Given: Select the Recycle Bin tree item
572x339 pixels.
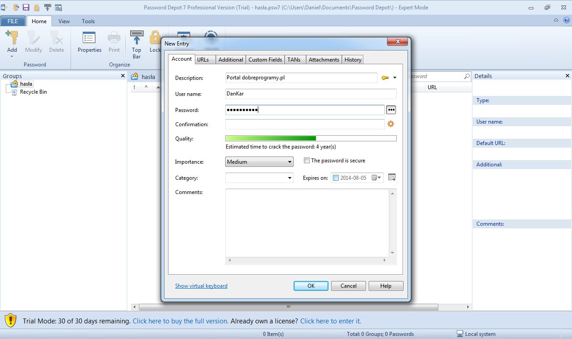Looking at the screenshot, I should click(x=34, y=92).
